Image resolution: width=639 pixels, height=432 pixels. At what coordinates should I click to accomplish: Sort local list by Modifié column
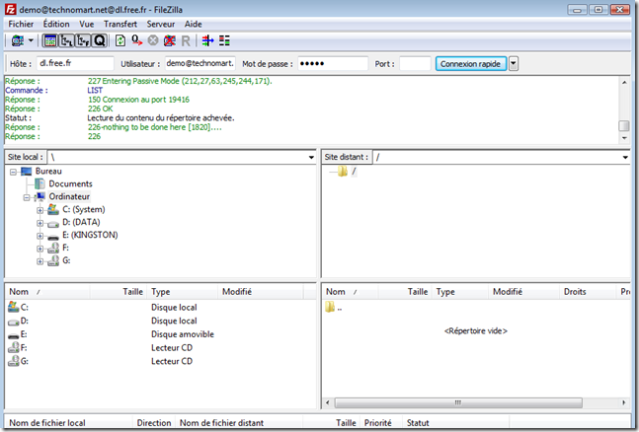tap(261, 292)
